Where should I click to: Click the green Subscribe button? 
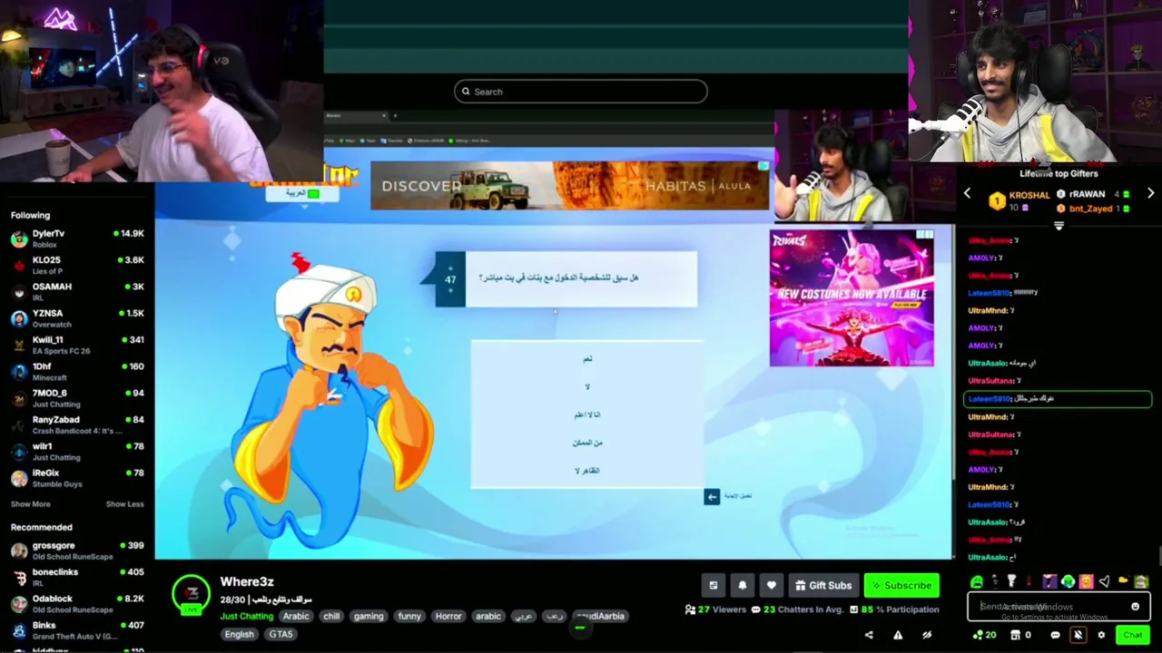(901, 586)
